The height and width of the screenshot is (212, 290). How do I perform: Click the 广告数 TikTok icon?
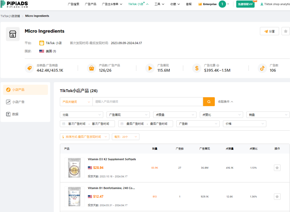(x=262, y=68)
